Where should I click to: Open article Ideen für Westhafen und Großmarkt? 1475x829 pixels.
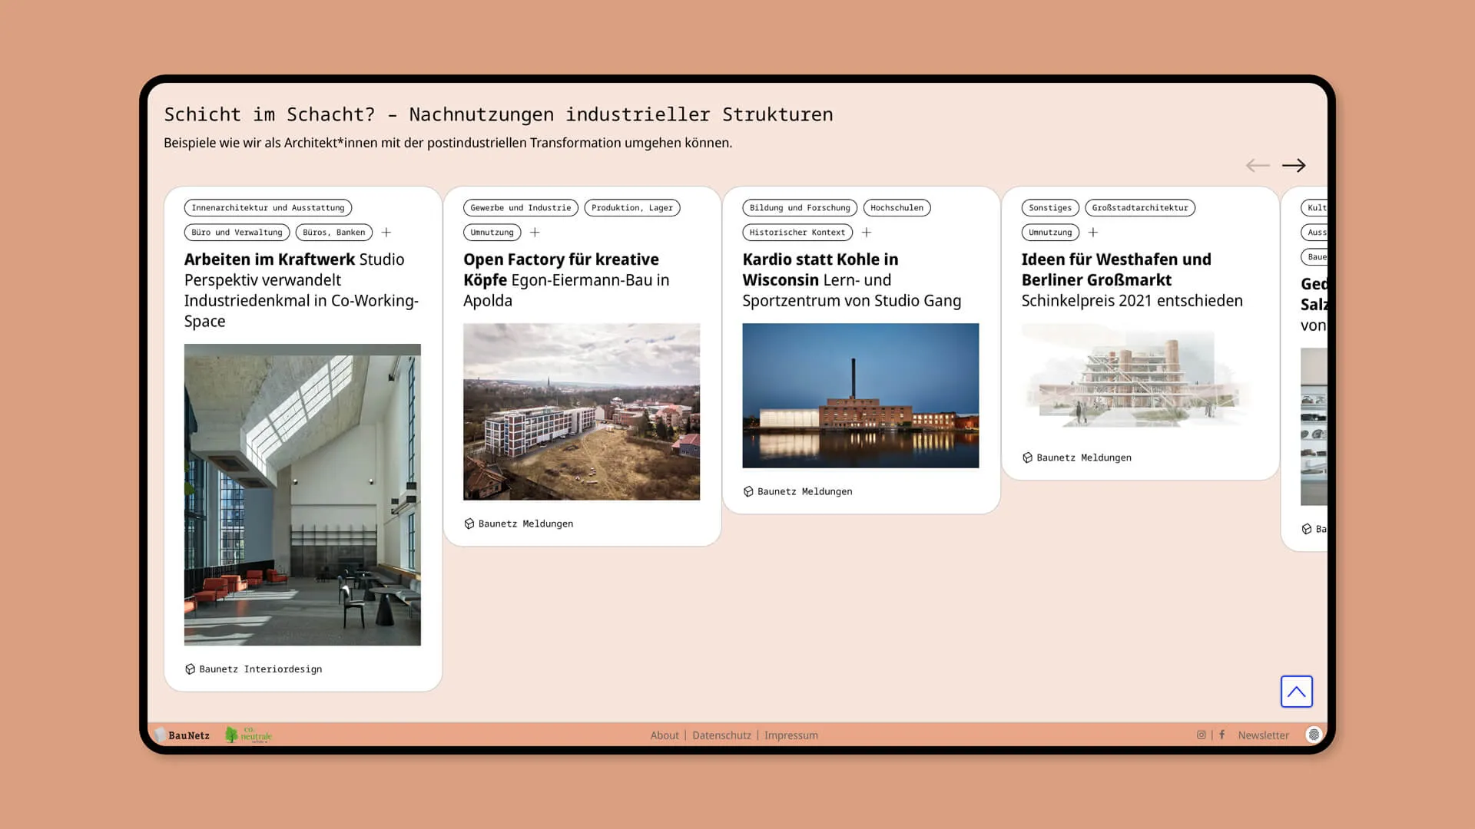pyautogui.click(x=1132, y=280)
